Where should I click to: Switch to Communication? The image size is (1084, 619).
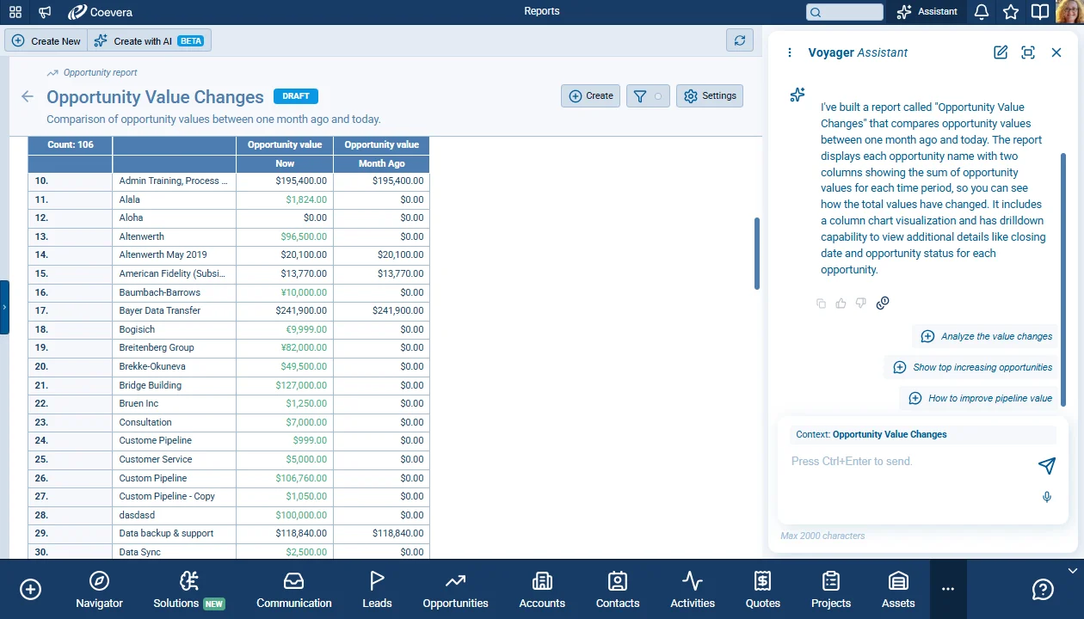[294, 590]
